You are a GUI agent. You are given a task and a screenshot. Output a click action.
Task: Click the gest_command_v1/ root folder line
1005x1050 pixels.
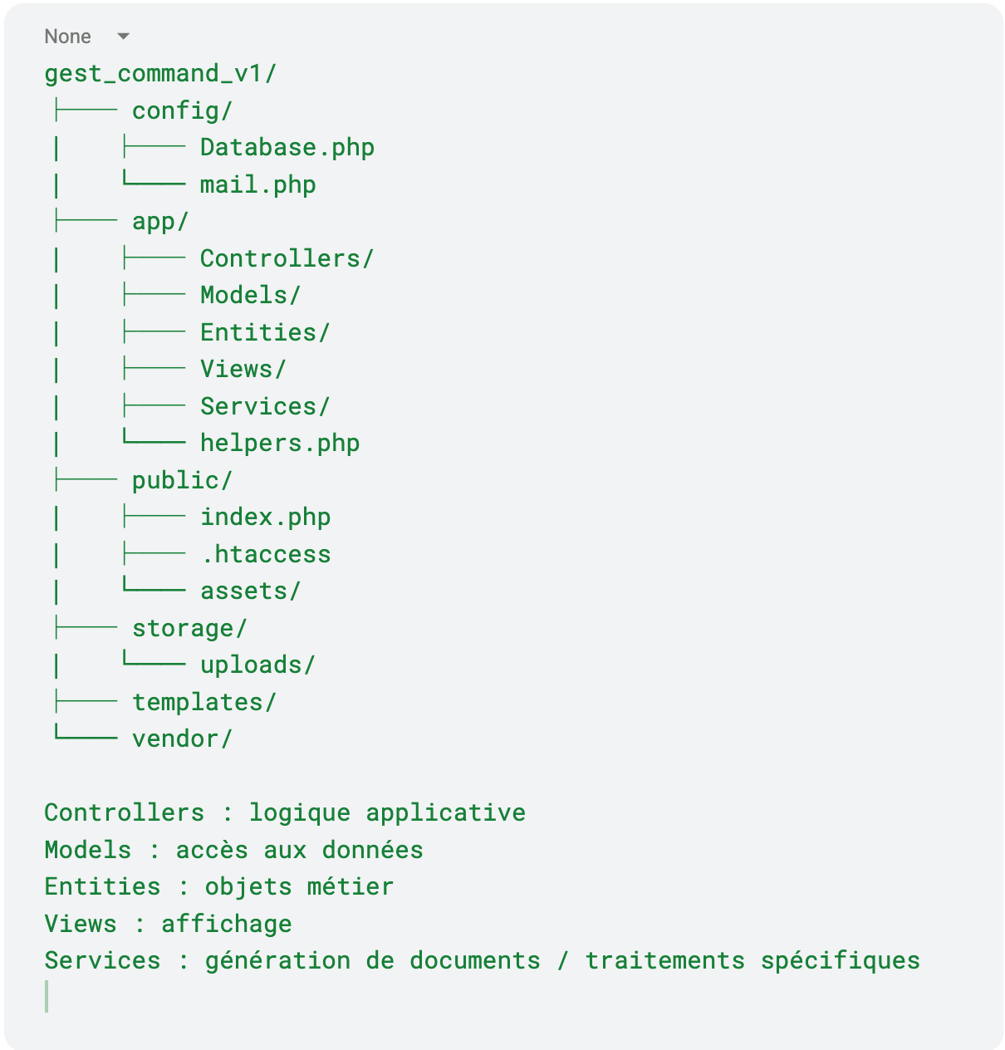pyautogui.click(x=160, y=74)
